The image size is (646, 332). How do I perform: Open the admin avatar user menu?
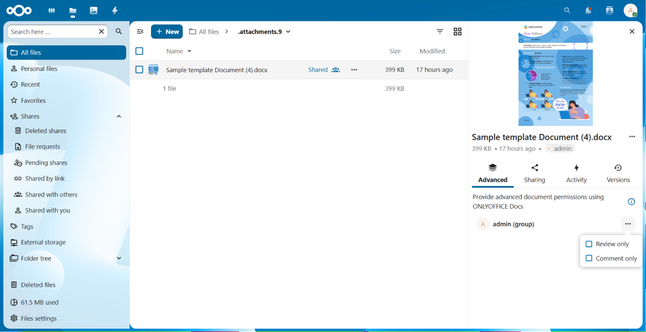[x=630, y=11]
